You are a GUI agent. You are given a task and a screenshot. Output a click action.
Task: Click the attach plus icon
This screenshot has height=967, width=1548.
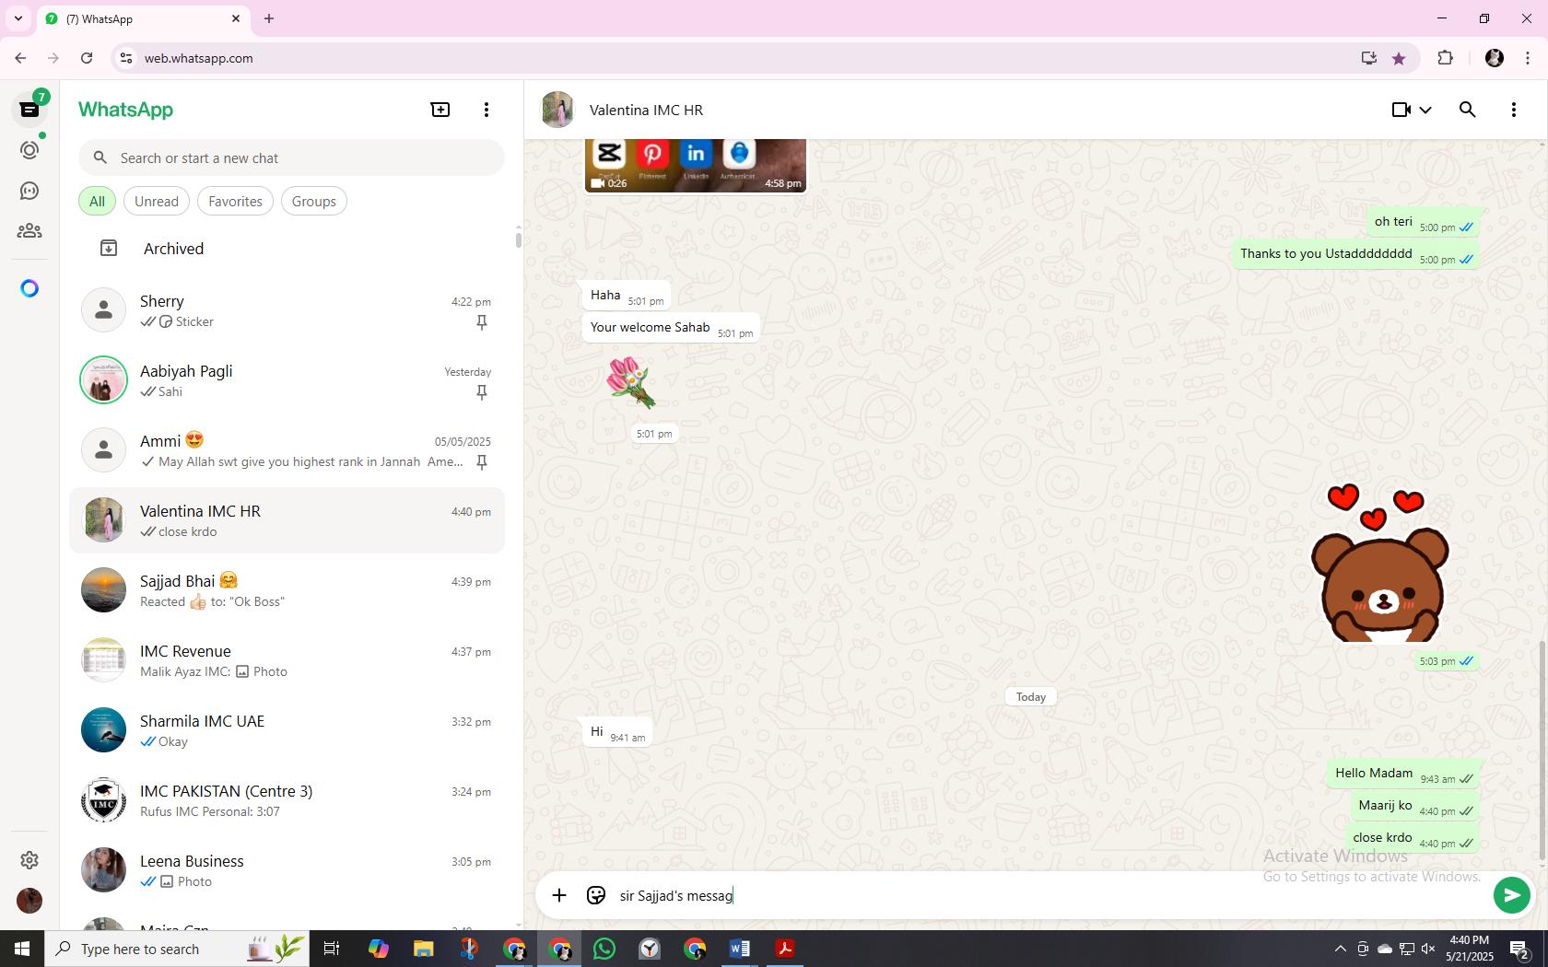click(559, 895)
